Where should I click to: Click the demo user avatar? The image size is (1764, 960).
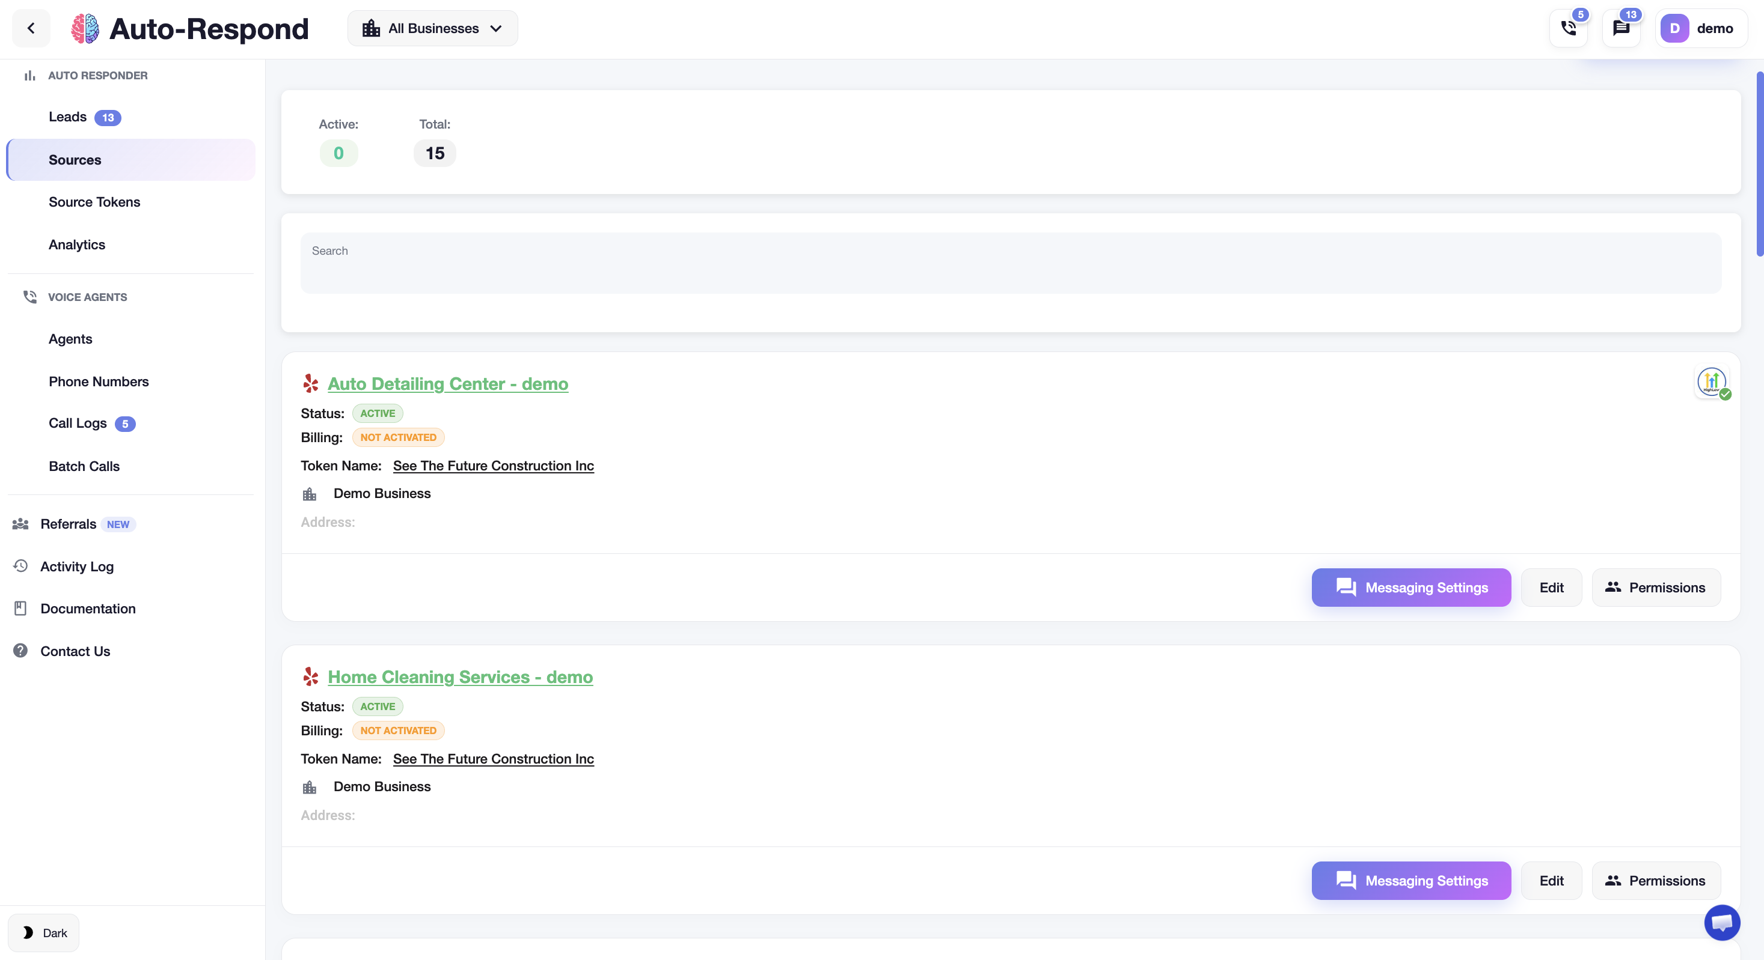click(1674, 28)
